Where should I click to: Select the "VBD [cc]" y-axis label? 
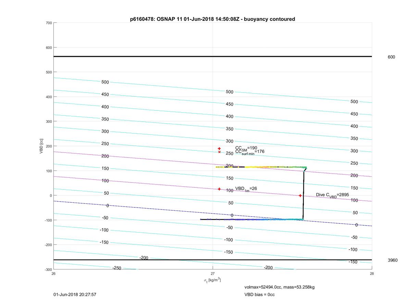[x=41, y=146]
